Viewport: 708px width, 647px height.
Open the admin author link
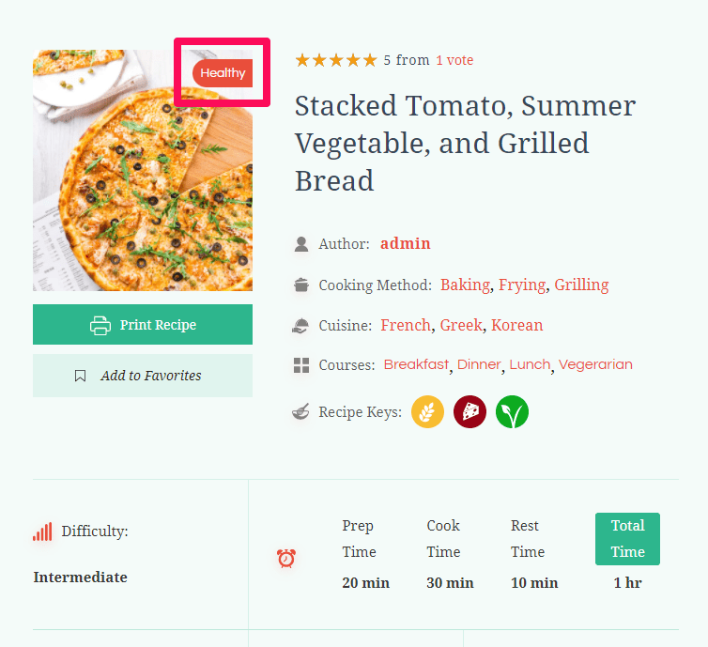click(405, 244)
